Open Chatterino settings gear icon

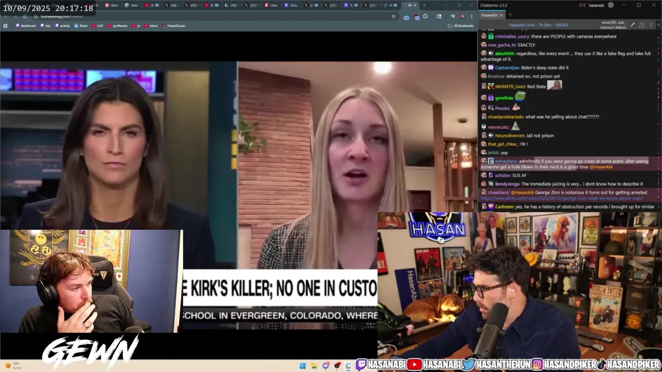point(611,5)
